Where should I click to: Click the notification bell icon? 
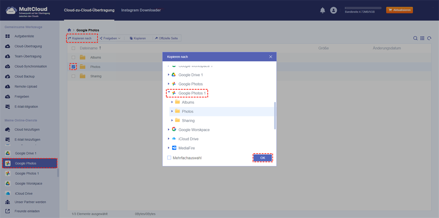[322, 10]
